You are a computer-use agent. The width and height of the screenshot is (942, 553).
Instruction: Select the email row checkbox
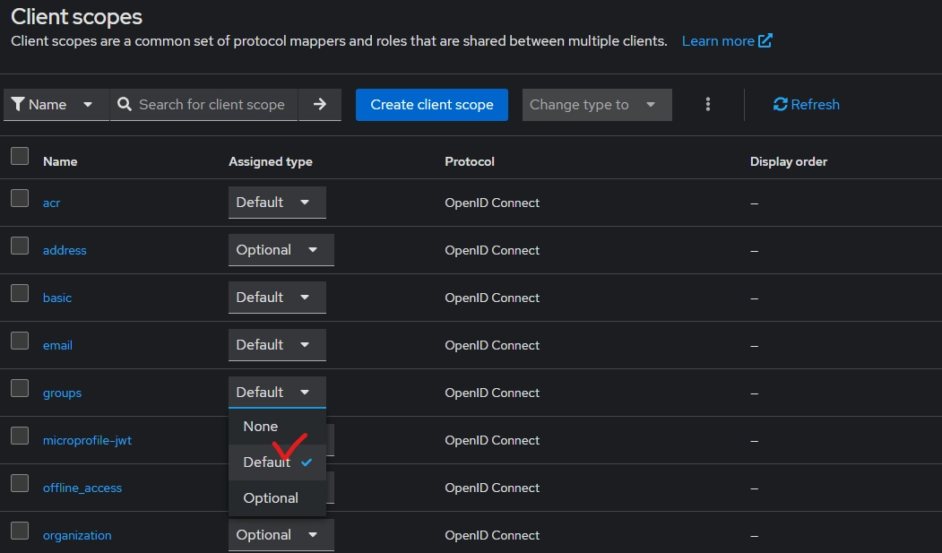click(x=20, y=341)
